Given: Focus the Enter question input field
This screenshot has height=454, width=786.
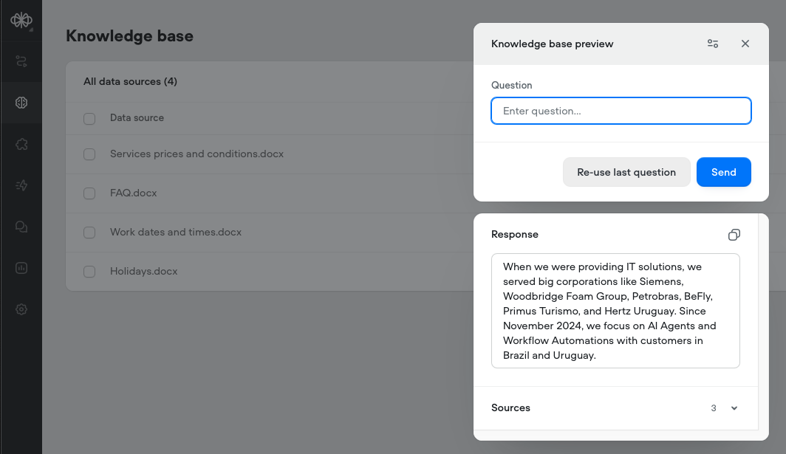Looking at the screenshot, I should click(621, 111).
